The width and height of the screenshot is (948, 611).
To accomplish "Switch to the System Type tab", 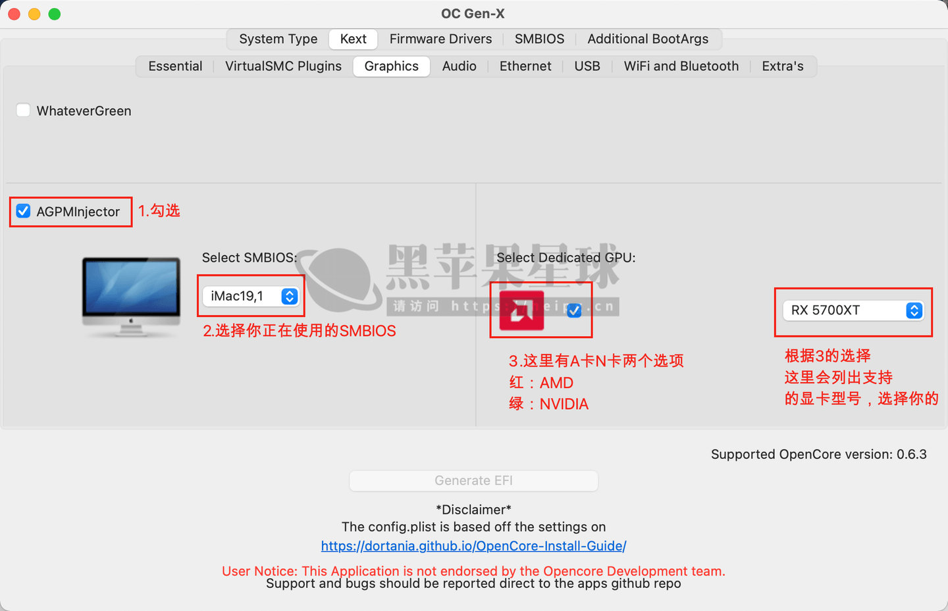I will (x=278, y=39).
